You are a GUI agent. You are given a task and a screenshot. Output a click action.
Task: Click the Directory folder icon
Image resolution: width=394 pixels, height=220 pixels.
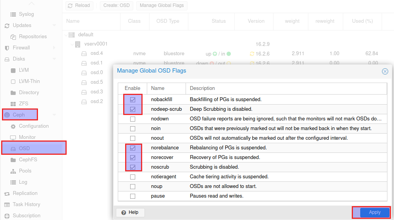coord(13,93)
